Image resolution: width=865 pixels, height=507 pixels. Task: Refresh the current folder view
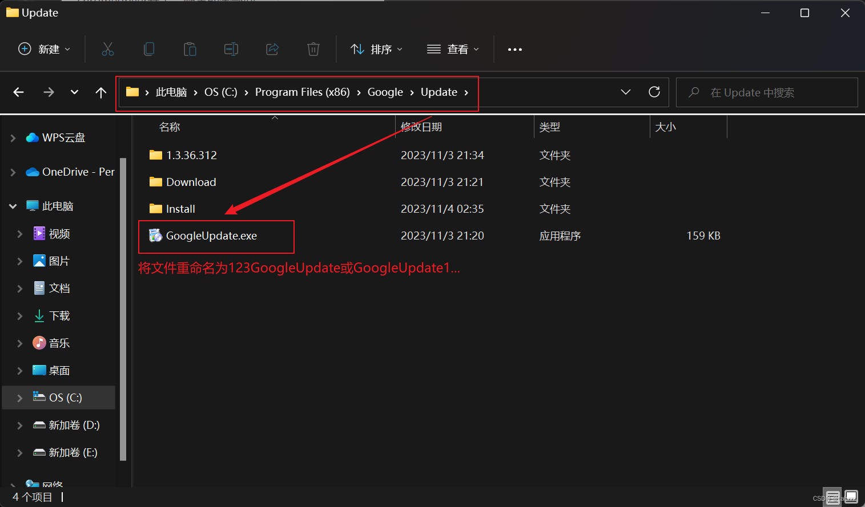[654, 92]
